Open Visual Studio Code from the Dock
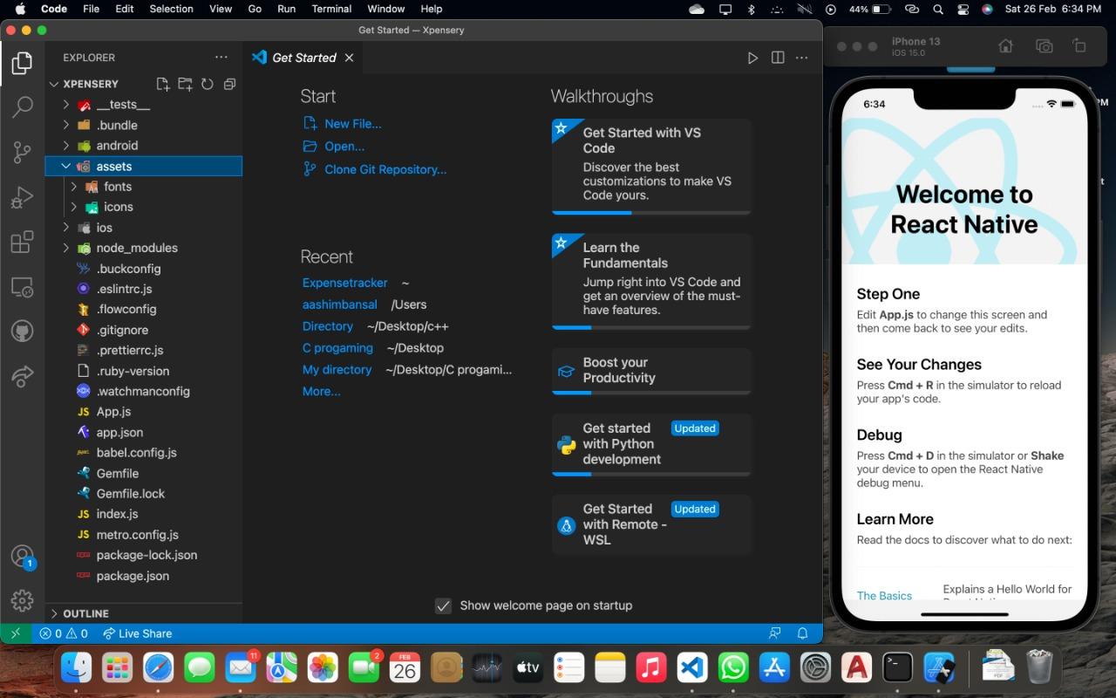The width and height of the screenshot is (1116, 698). pyautogui.click(x=692, y=668)
